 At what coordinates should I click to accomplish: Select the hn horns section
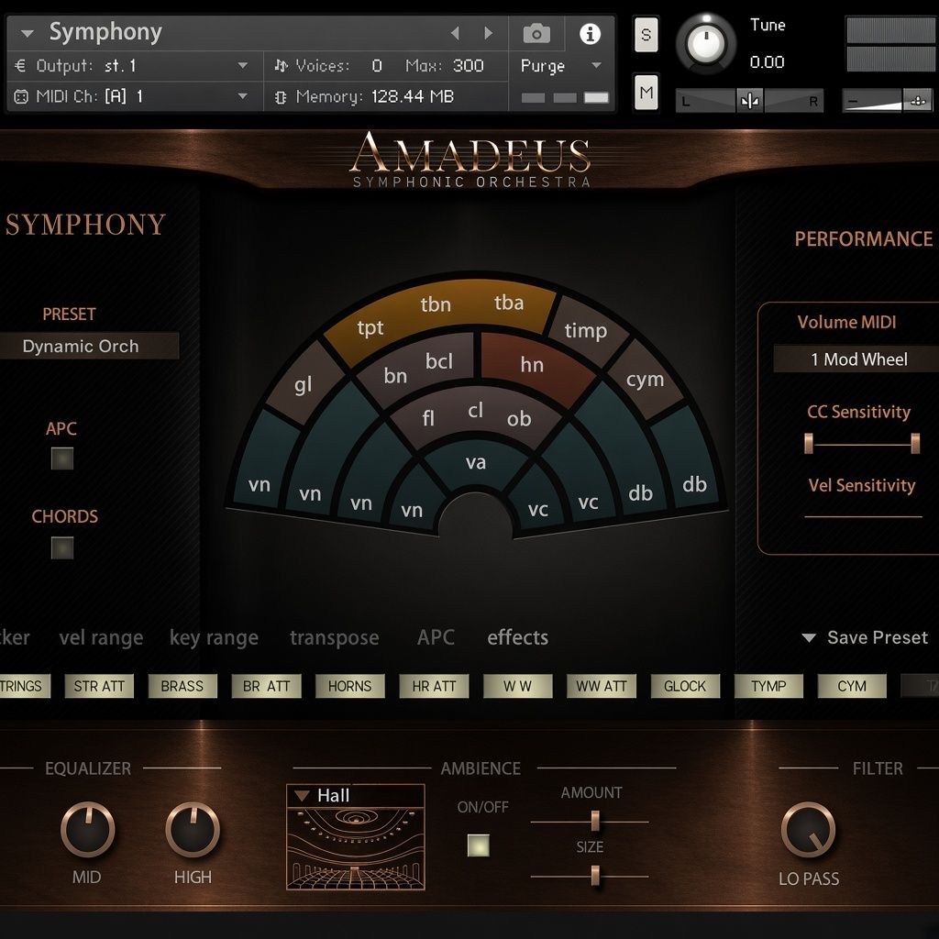[532, 364]
